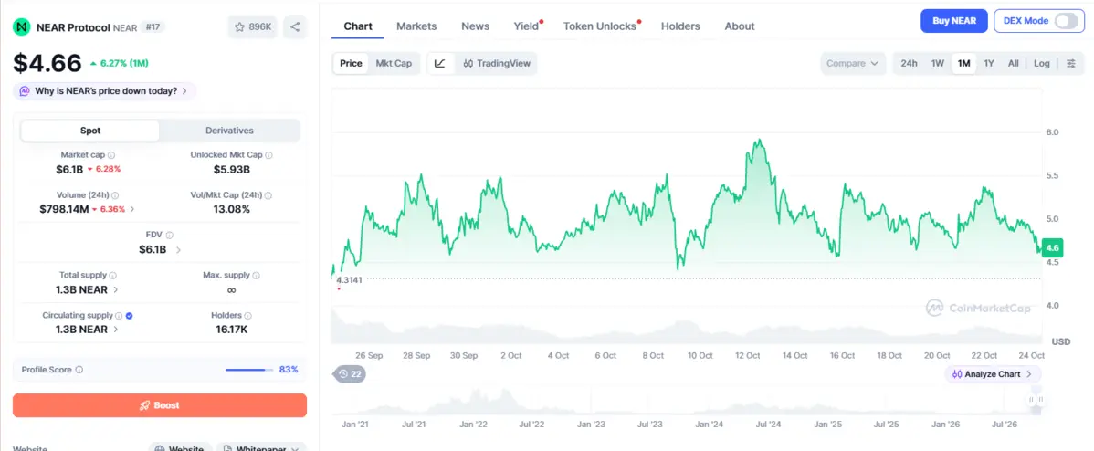Click the info icon beside Profile Score
This screenshot has width=1094, height=451.
[79, 370]
